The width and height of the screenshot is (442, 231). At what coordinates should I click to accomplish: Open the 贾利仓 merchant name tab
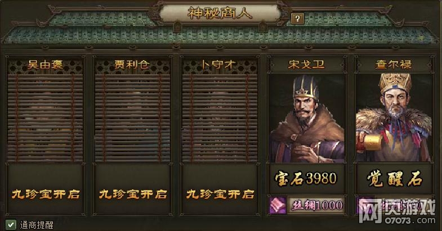click(132, 65)
